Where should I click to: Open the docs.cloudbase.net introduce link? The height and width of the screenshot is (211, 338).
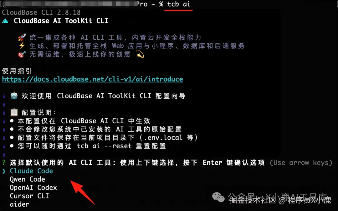point(92,79)
